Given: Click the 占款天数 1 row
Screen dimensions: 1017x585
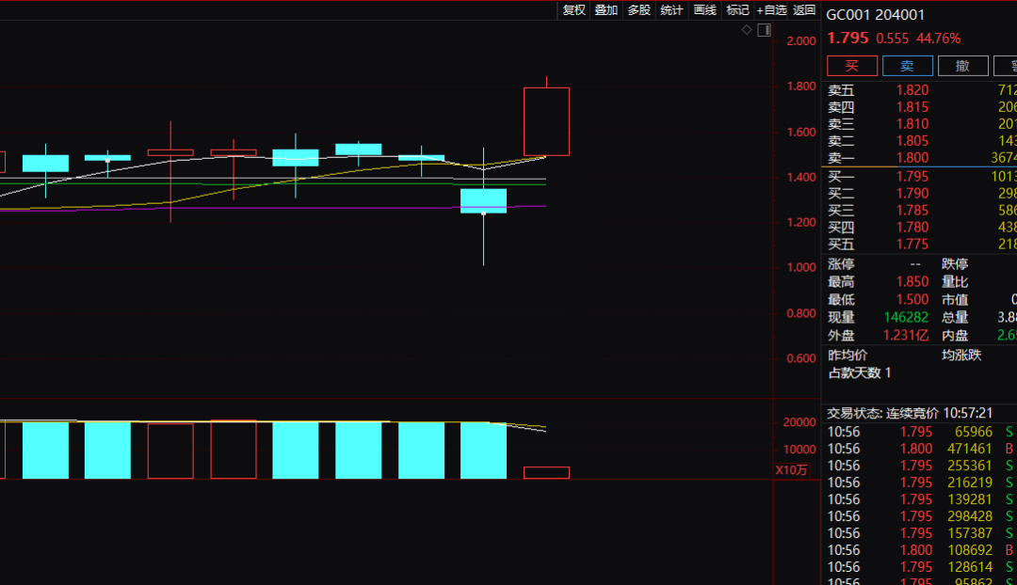Looking at the screenshot, I should pos(860,372).
